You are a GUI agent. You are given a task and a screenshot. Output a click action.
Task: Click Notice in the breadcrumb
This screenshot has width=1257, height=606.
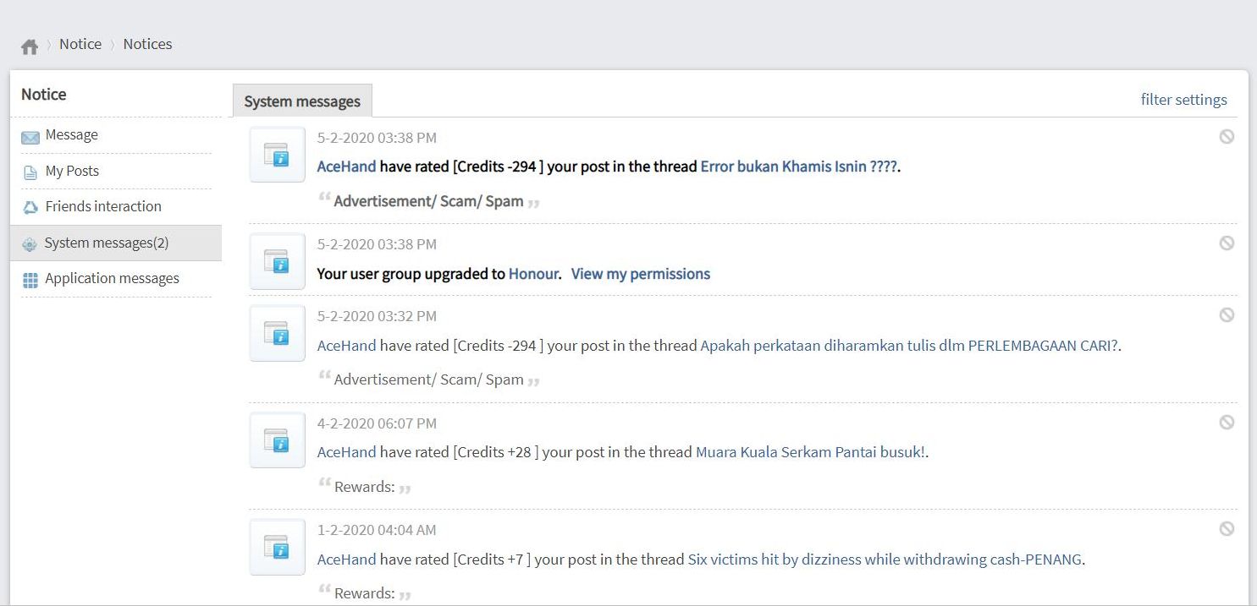pyautogui.click(x=80, y=44)
